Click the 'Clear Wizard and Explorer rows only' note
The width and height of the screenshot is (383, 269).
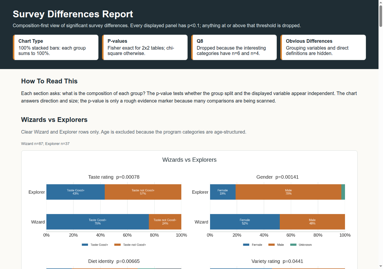click(134, 132)
